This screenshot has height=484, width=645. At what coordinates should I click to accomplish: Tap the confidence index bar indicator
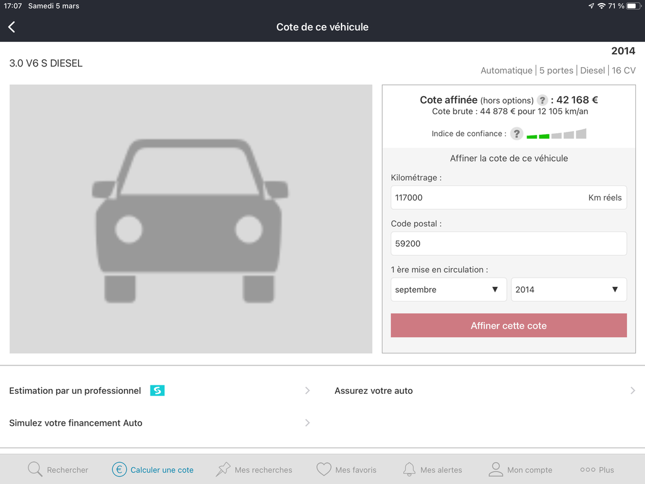pos(557,134)
